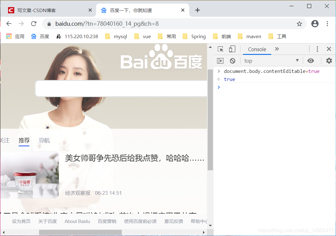Activate DevTools inspect element picker
The width and height of the screenshot is (336, 236).
pyautogui.click(x=220, y=49)
